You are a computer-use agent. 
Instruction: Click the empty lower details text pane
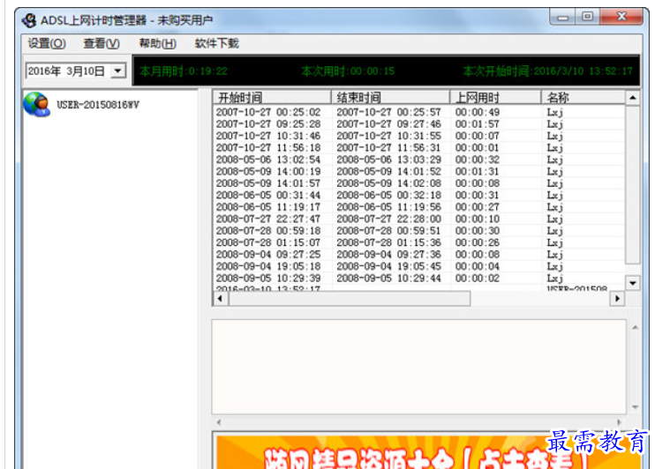(x=419, y=368)
